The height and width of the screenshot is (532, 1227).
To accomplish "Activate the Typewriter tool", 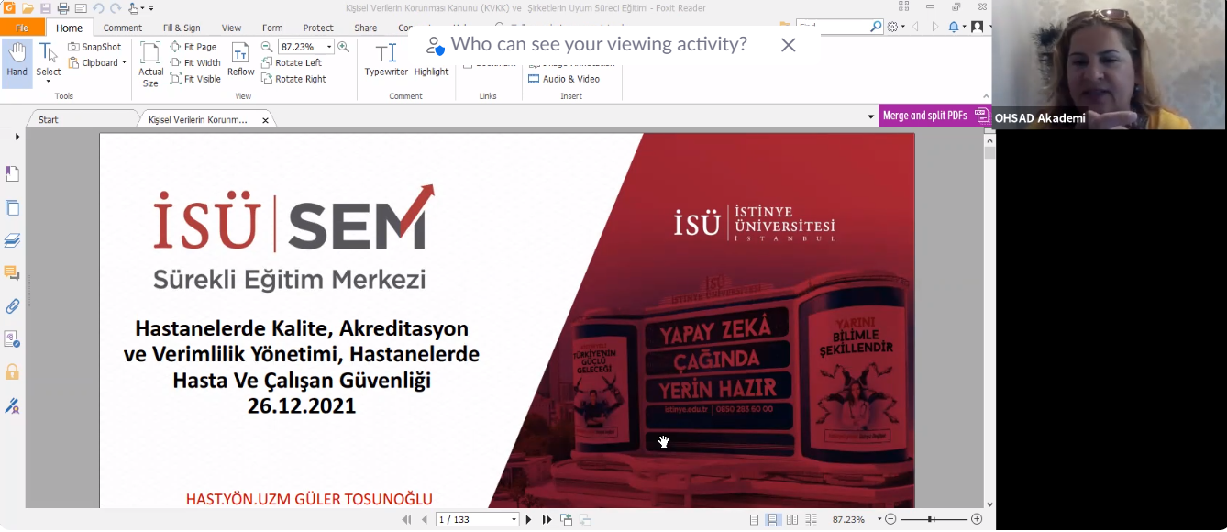I will (x=386, y=61).
